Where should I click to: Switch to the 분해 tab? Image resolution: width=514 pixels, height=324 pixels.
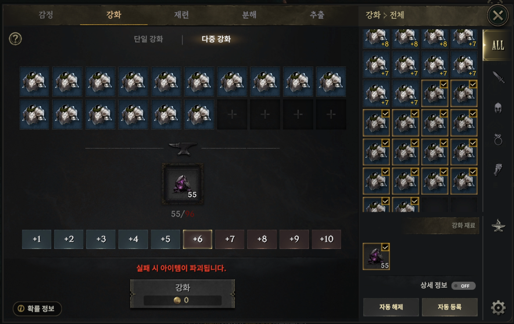[x=249, y=15]
